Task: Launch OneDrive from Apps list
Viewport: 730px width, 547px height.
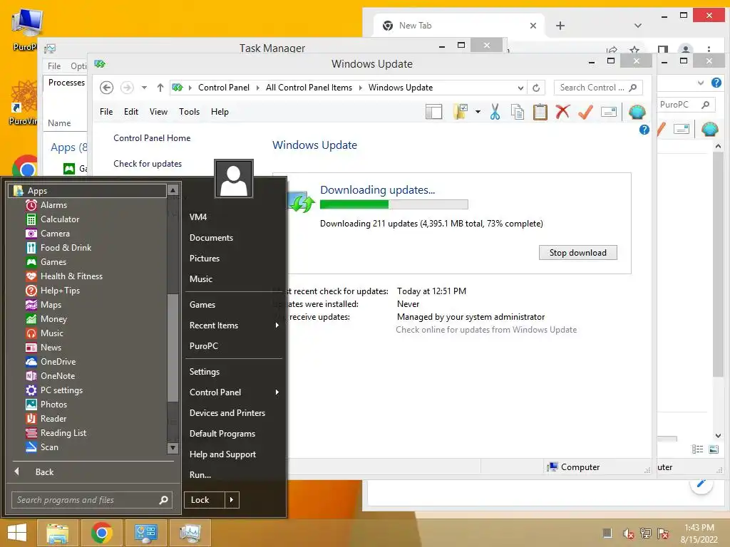Action: (x=51, y=362)
